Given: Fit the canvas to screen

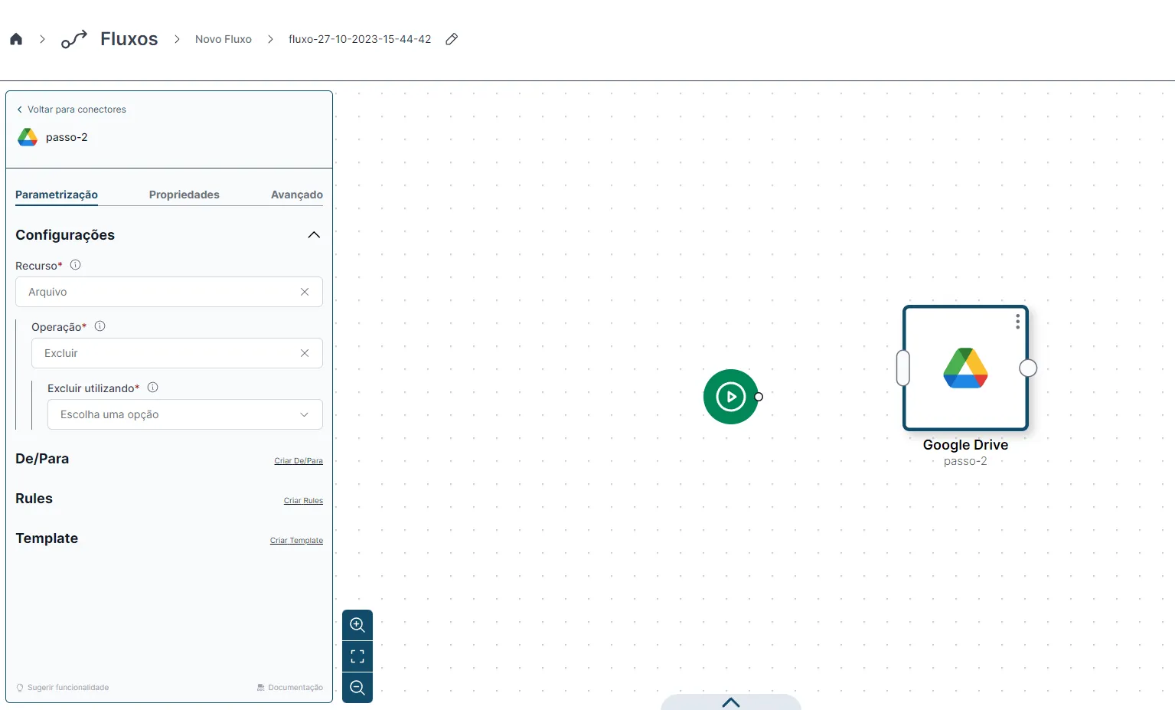Looking at the screenshot, I should pyautogui.click(x=357, y=656).
